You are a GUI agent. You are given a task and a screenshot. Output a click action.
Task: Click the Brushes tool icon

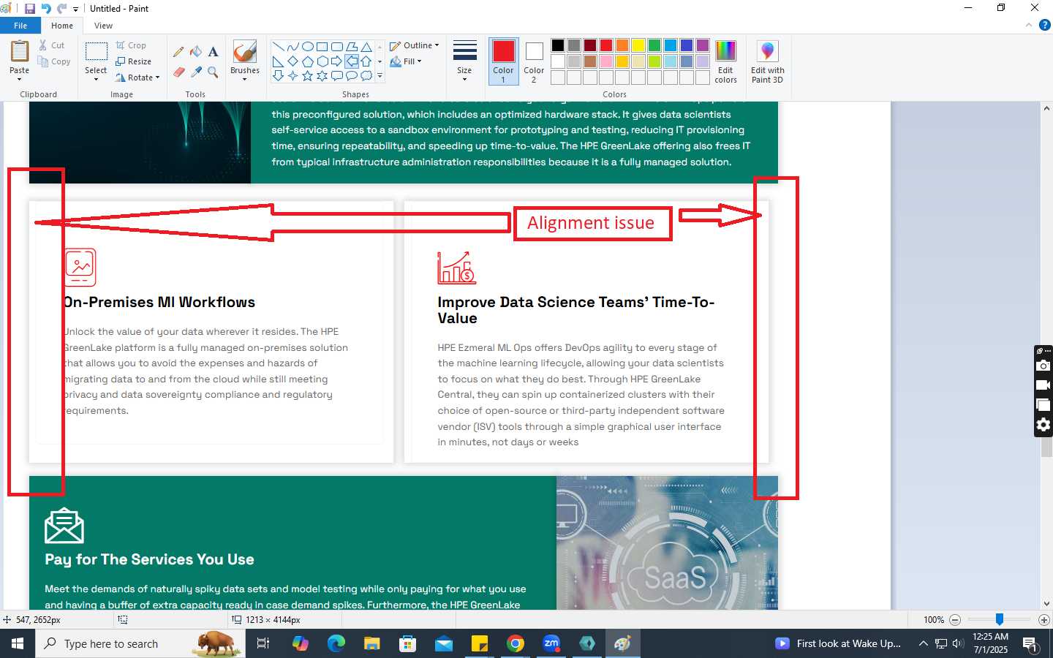click(244, 51)
